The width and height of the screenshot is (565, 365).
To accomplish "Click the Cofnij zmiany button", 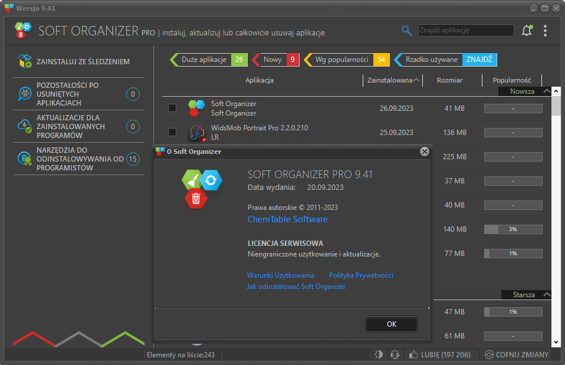I will coord(517,355).
